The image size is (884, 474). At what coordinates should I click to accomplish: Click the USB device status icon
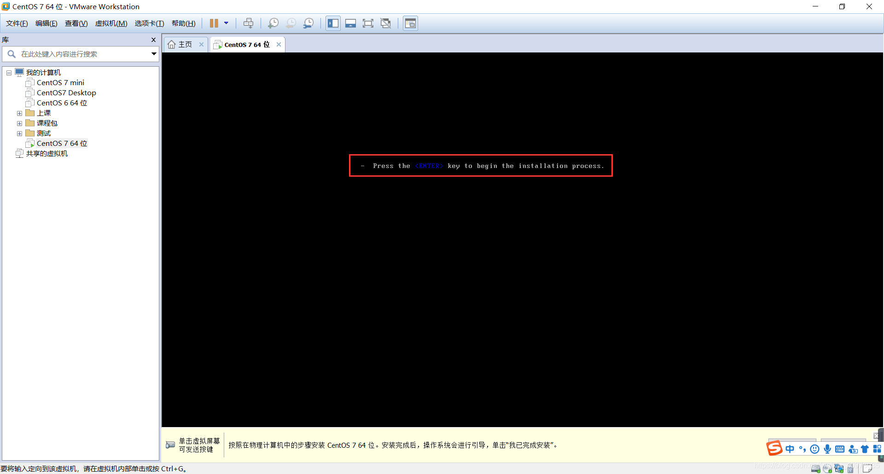pyautogui.click(x=850, y=468)
